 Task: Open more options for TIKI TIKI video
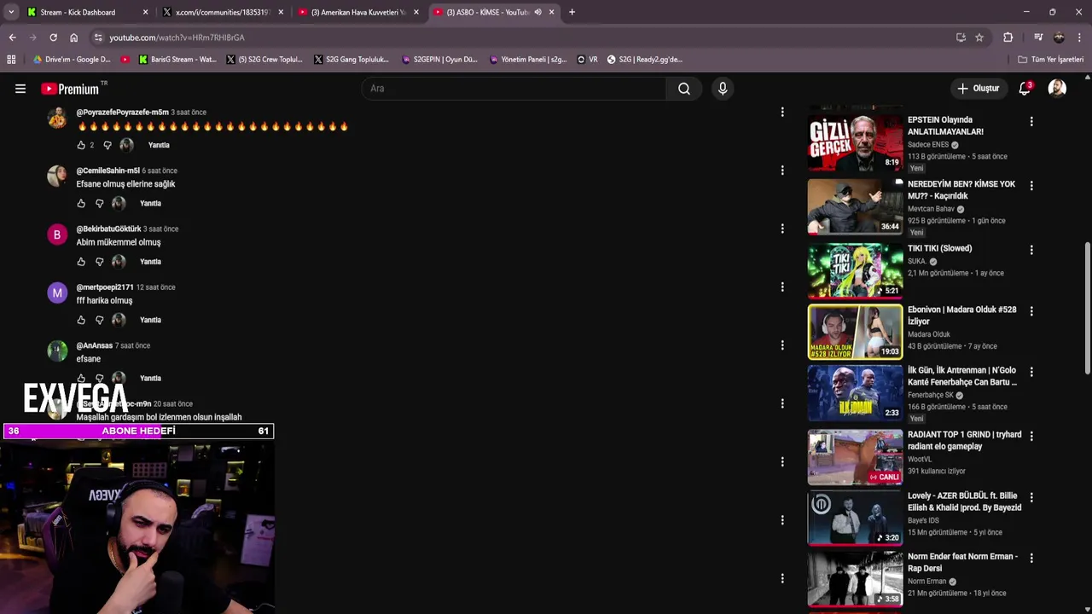pos(1031,250)
